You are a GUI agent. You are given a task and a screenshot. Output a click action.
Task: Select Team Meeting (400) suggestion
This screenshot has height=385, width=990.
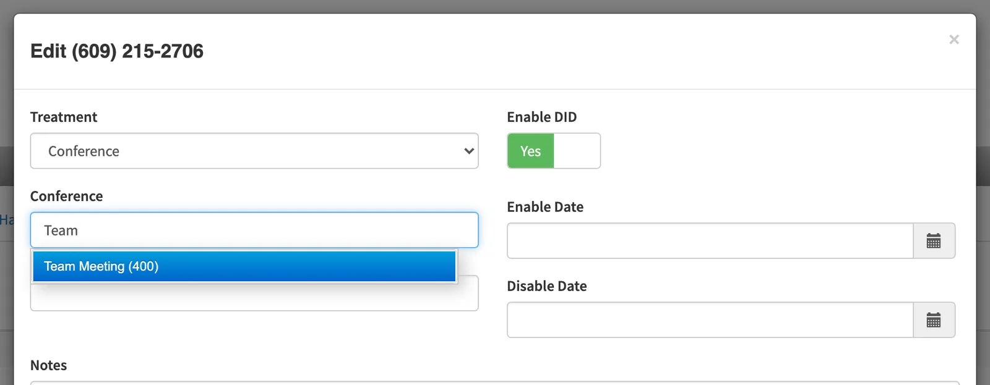coord(244,266)
